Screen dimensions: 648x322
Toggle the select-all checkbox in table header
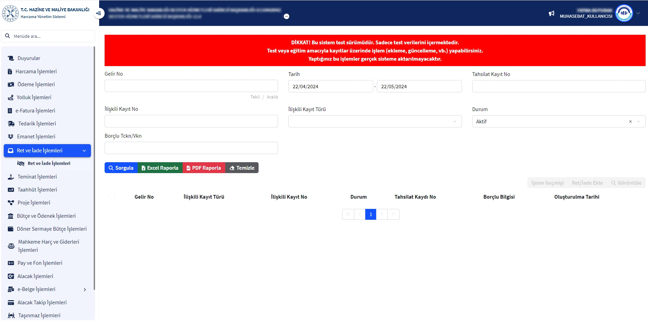point(112,196)
